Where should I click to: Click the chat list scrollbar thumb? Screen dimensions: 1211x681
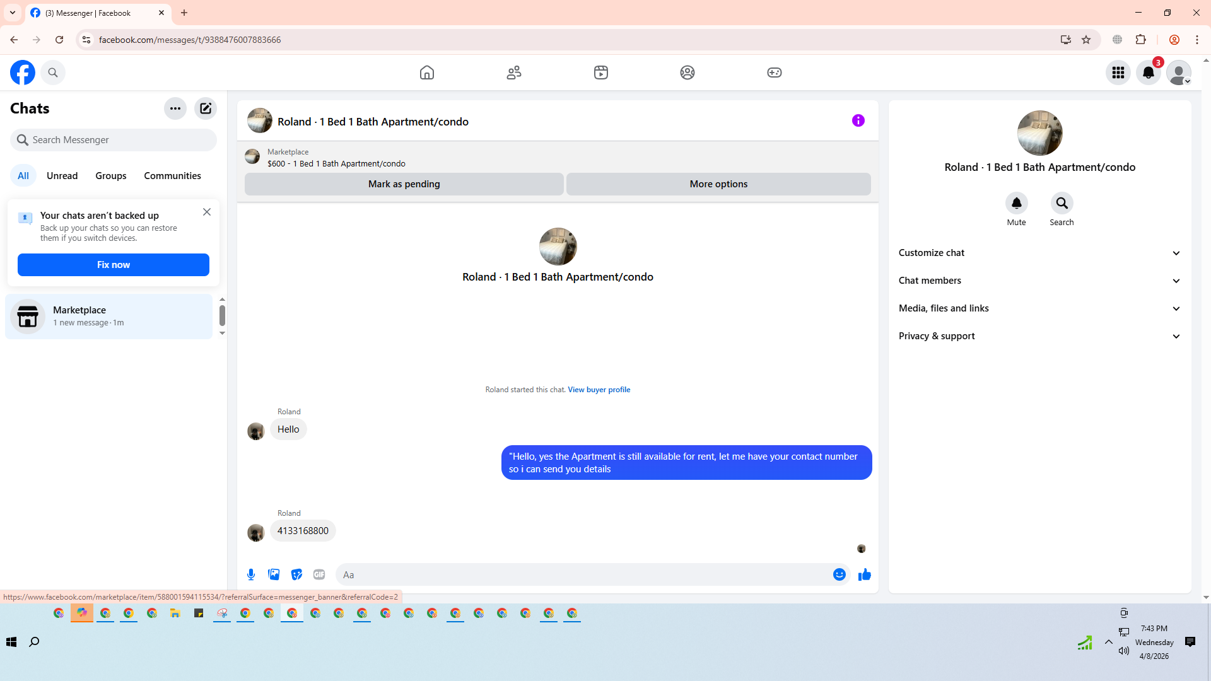coord(222,315)
